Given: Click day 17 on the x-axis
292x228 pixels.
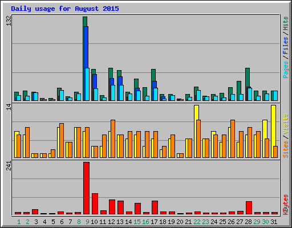Looking at the screenshot, I should click(154, 222).
